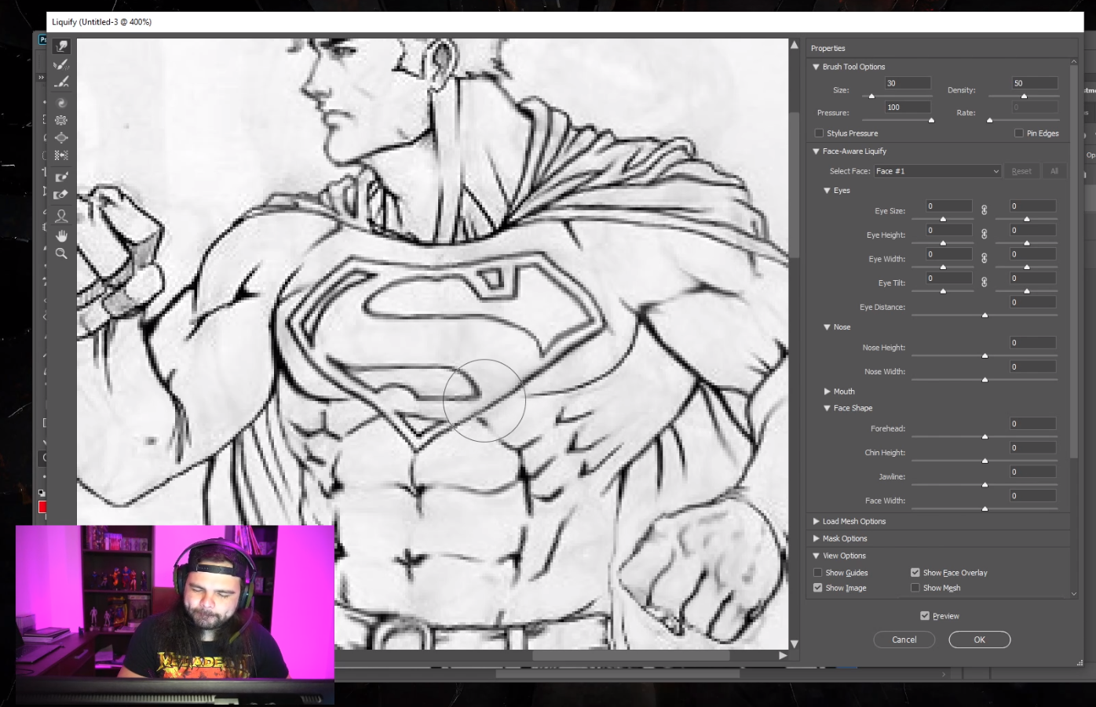Select the Reconstruct tool
Viewport: 1096px width, 707px height.
[x=61, y=65]
